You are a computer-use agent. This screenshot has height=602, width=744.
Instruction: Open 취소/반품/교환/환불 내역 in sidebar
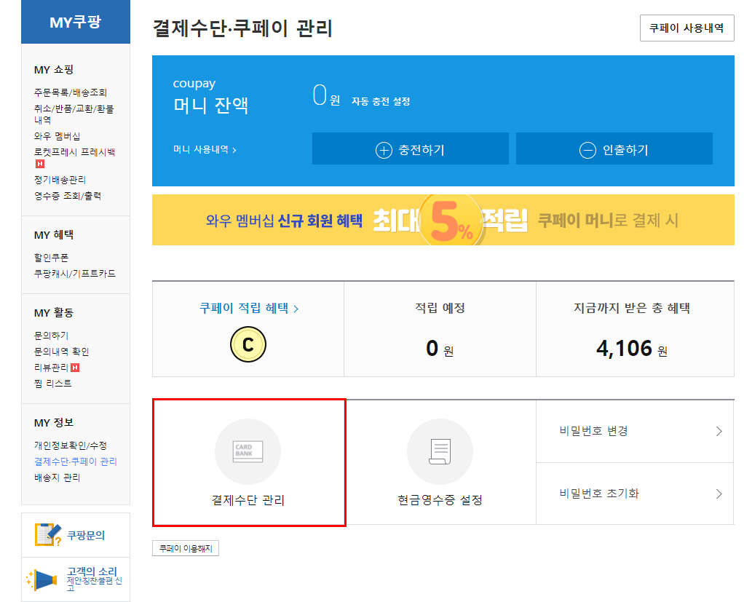pos(74,114)
